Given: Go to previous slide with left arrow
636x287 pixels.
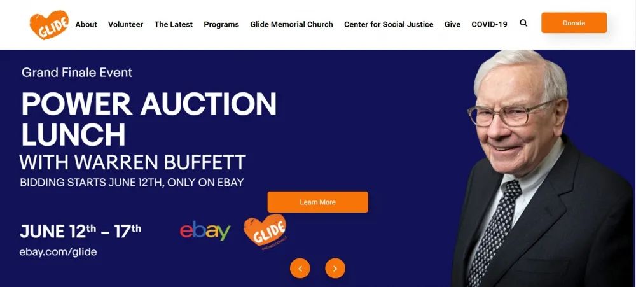Looking at the screenshot, I should coord(300,269).
